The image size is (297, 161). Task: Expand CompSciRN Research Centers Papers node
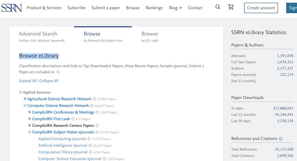(30, 126)
